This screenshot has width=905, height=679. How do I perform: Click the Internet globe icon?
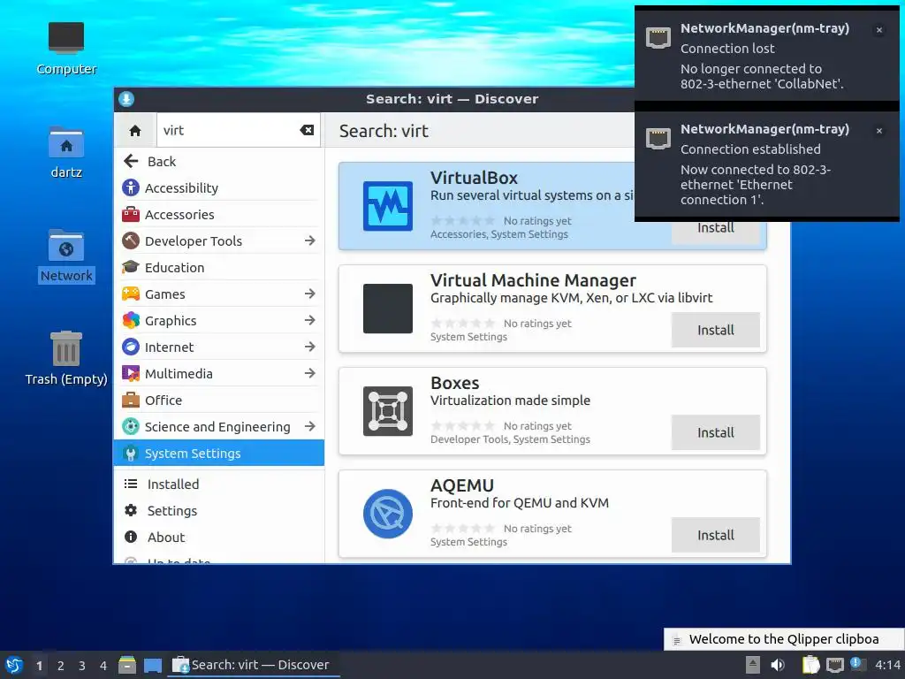[131, 347]
